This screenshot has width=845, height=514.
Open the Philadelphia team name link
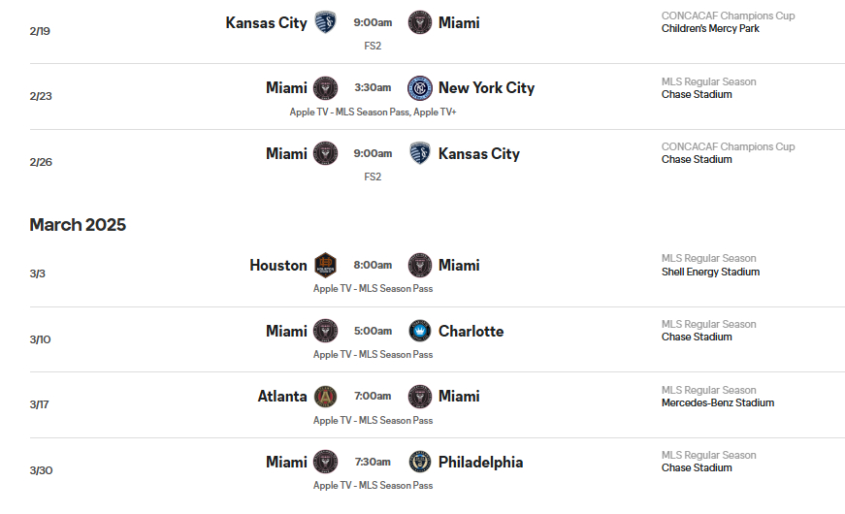coord(480,463)
